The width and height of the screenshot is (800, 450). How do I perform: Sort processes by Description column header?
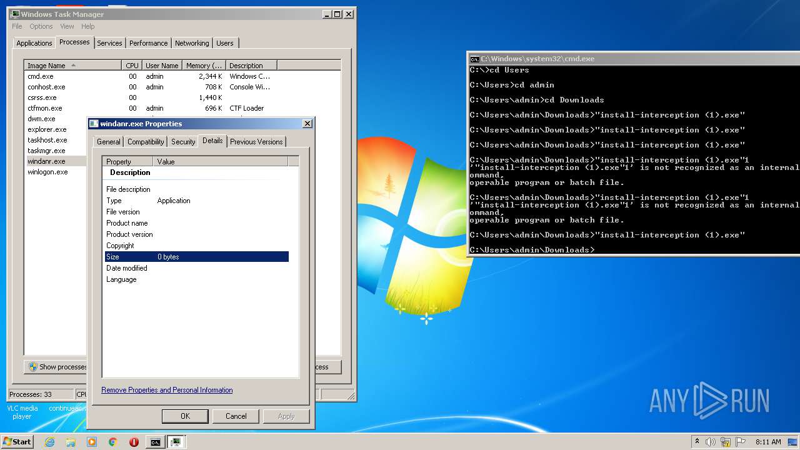pyautogui.click(x=251, y=66)
